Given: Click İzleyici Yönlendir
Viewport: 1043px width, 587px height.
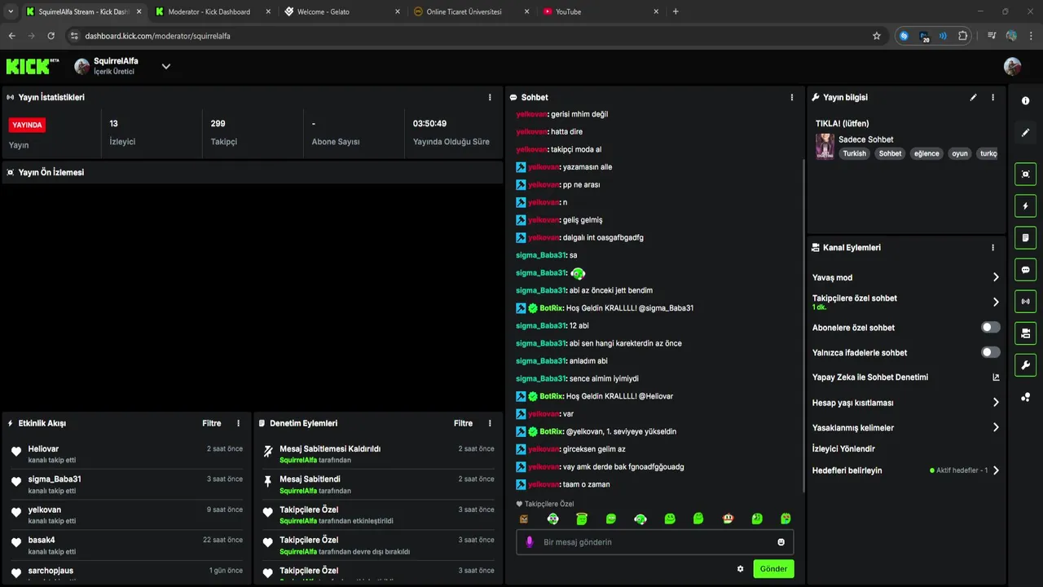Looking at the screenshot, I should 843,448.
